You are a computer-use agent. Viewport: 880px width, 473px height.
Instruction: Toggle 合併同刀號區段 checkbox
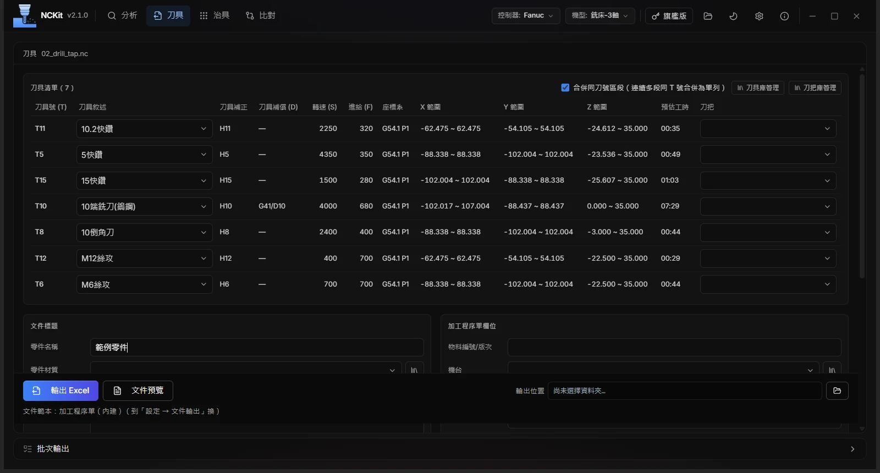coord(565,87)
